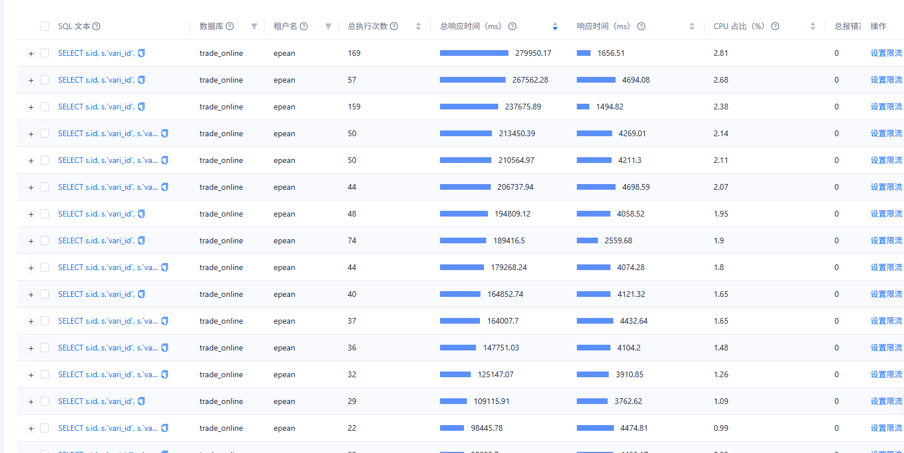
Task: Expand row with 206737.94 total response time
Action: coord(31,187)
